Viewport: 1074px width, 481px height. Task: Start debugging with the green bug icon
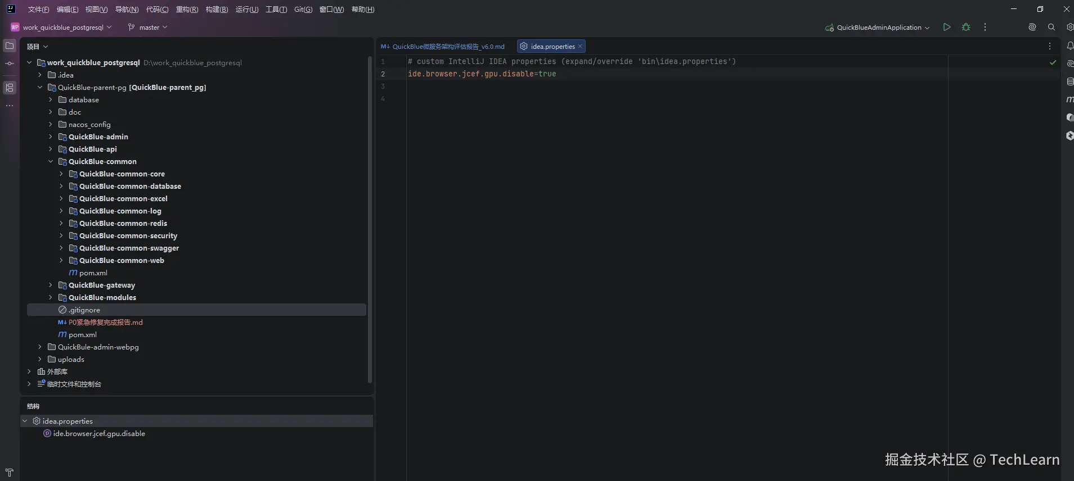[966, 27]
